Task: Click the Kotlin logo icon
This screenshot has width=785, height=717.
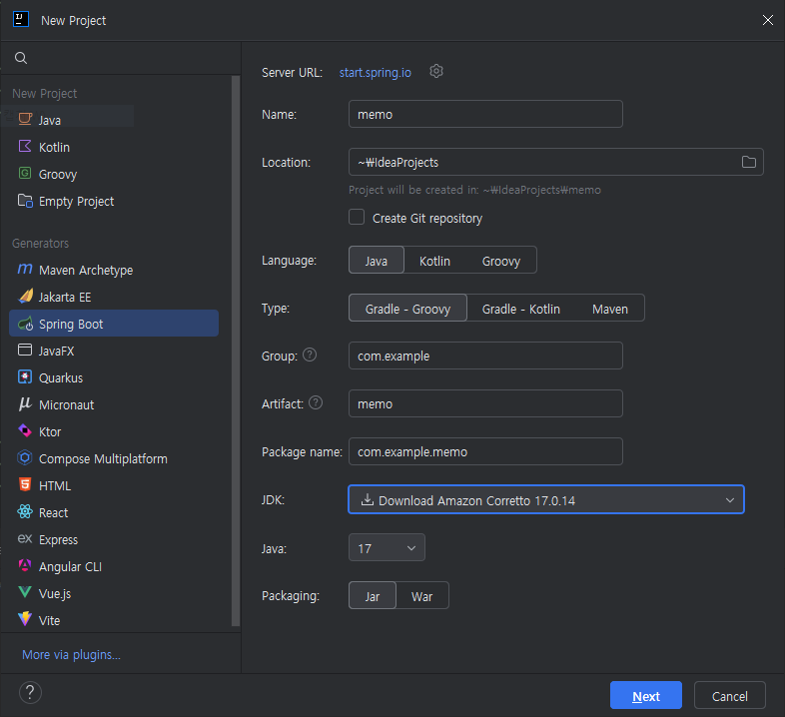Action: pyautogui.click(x=25, y=146)
